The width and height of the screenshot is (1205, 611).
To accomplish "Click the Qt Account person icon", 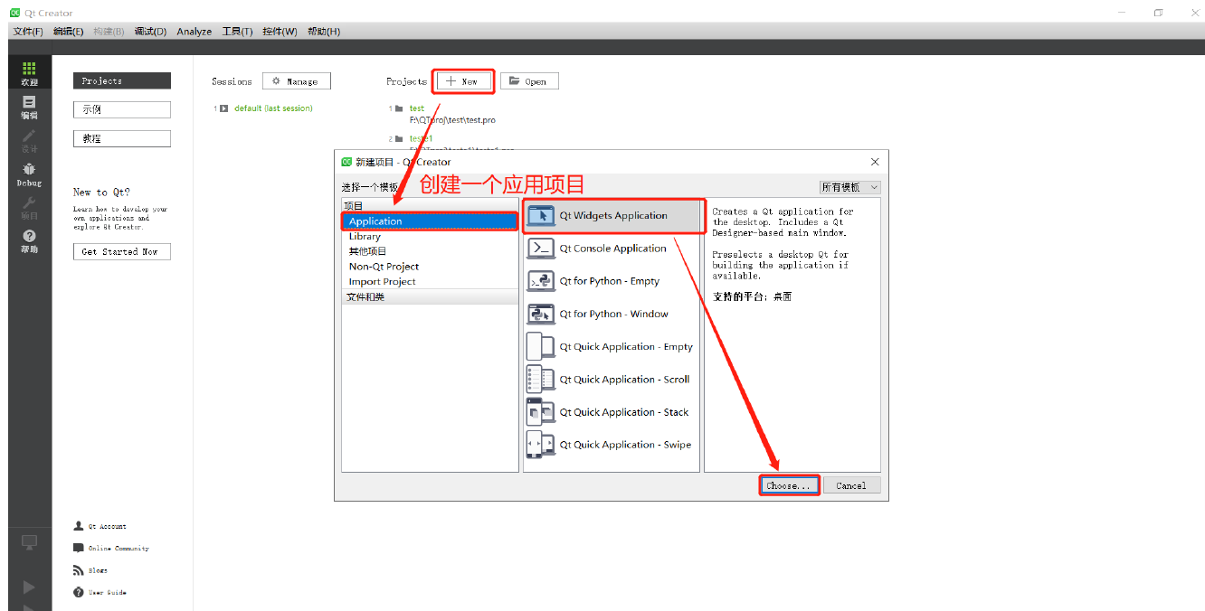I will click(79, 526).
